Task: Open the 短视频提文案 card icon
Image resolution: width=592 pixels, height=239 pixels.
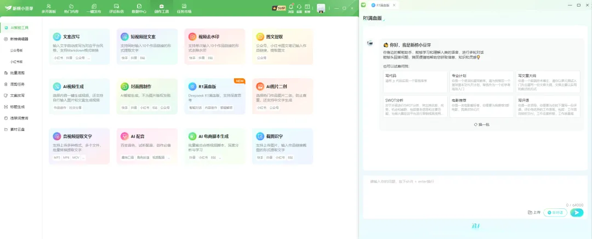Action: (x=124, y=37)
